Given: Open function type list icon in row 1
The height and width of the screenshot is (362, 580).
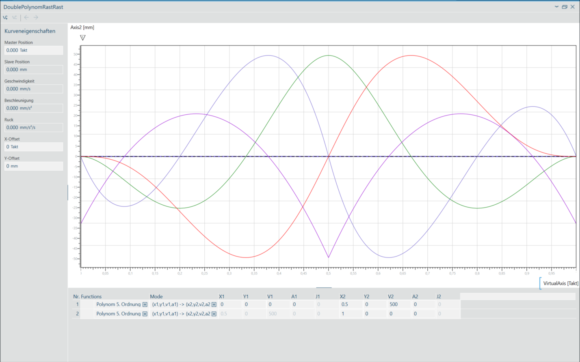Looking at the screenshot, I should click(145, 304).
